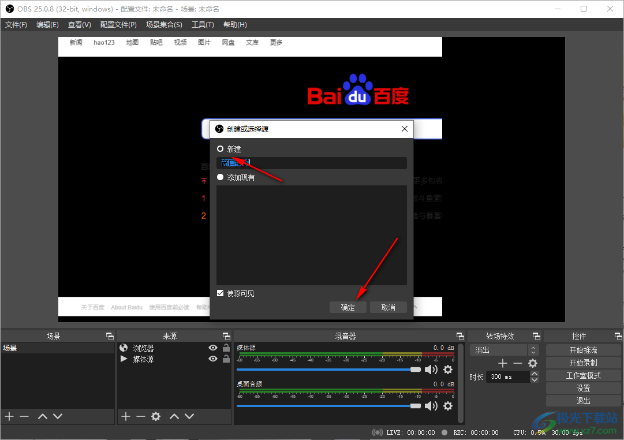The height and width of the screenshot is (440, 624).
Task: Open the 查看(V) menu
Action: tap(80, 25)
